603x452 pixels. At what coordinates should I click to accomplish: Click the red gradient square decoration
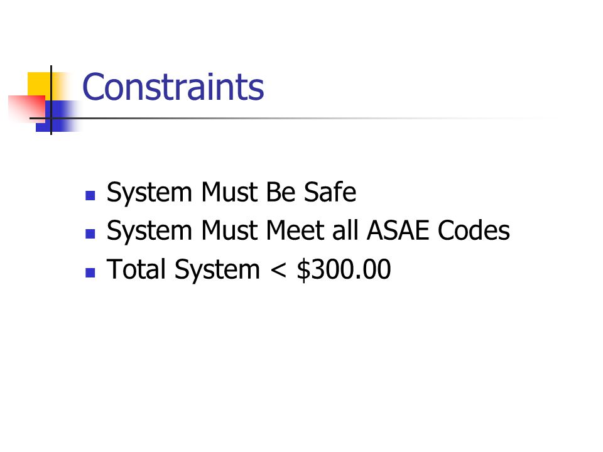pos(26,109)
